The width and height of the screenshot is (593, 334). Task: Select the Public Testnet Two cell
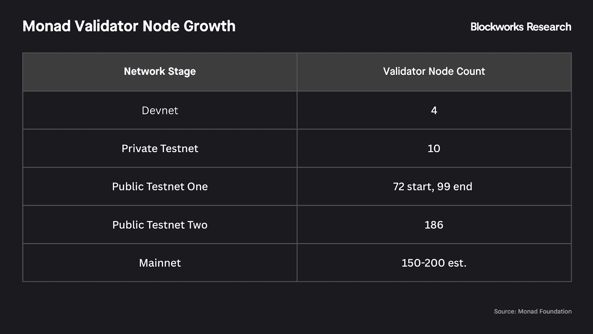pos(160,225)
